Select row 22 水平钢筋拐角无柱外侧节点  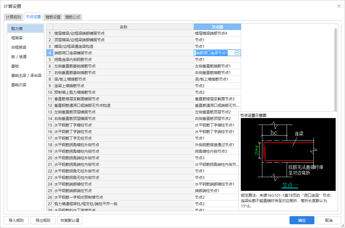[x=124, y=171]
